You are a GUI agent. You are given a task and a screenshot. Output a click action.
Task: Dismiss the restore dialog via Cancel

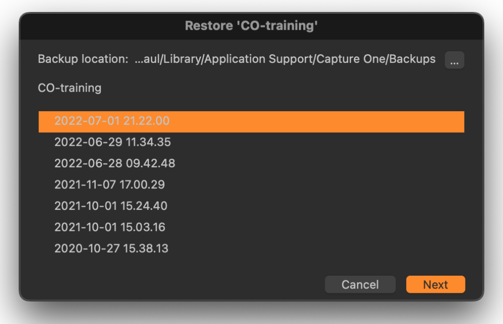(360, 284)
